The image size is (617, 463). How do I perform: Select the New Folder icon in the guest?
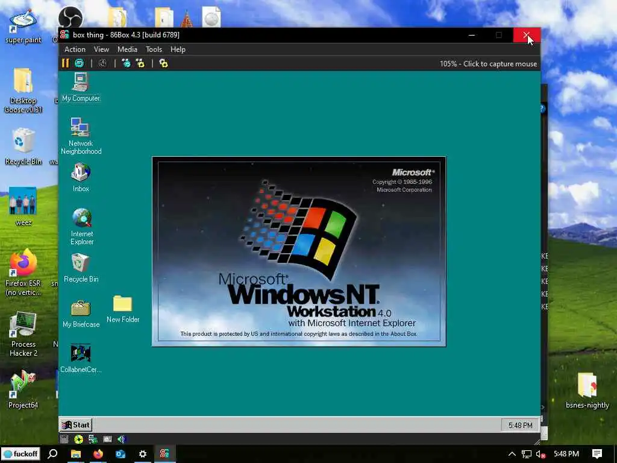(x=123, y=309)
